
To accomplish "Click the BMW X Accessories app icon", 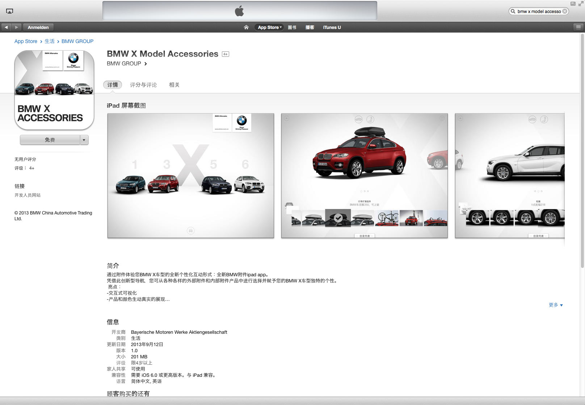I will [54, 90].
